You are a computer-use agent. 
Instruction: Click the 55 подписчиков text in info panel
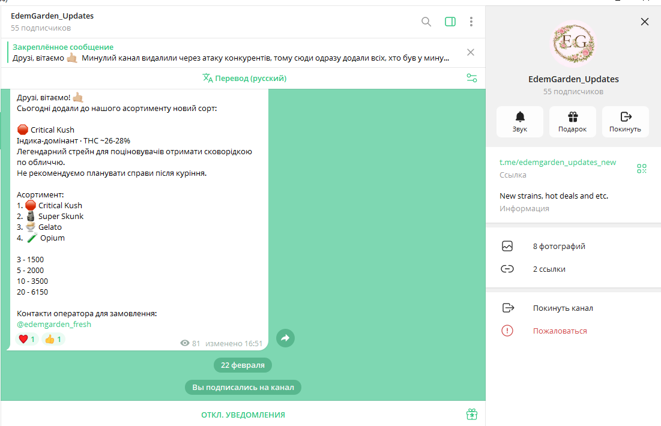pos(573,91)
